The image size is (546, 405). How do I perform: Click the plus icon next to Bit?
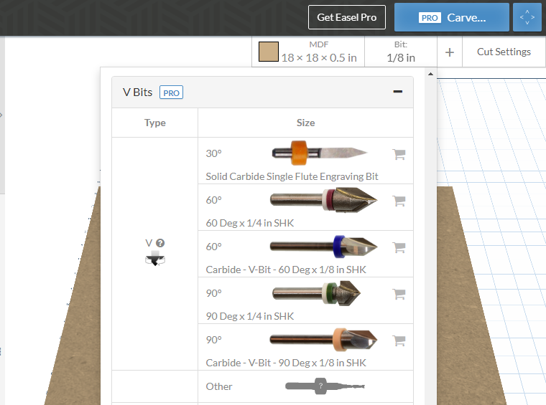pos(450,52)
